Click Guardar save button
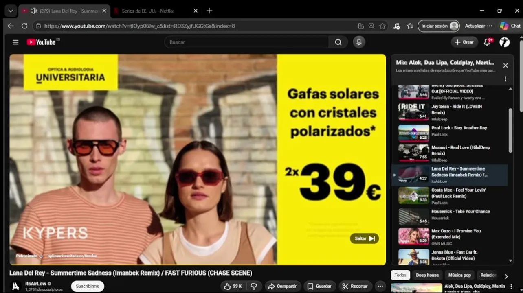Viewport: 523px width, 293px height. click(319, 286)
